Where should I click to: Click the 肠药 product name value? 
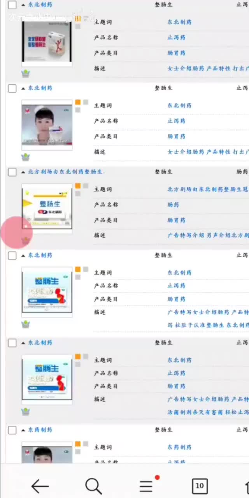[x=174, y=205]
